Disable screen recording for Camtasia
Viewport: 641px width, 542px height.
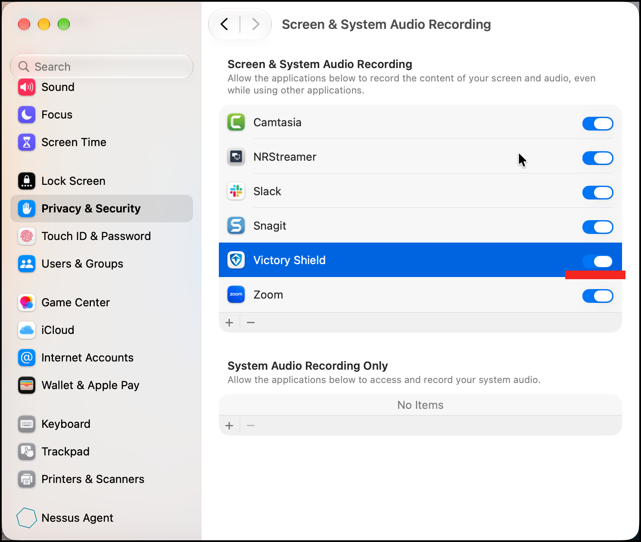598,124
